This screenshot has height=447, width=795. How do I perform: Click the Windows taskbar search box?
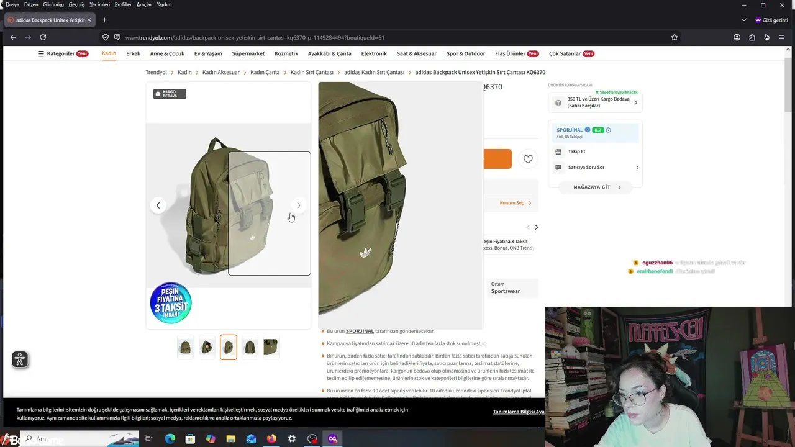[81, 439]
